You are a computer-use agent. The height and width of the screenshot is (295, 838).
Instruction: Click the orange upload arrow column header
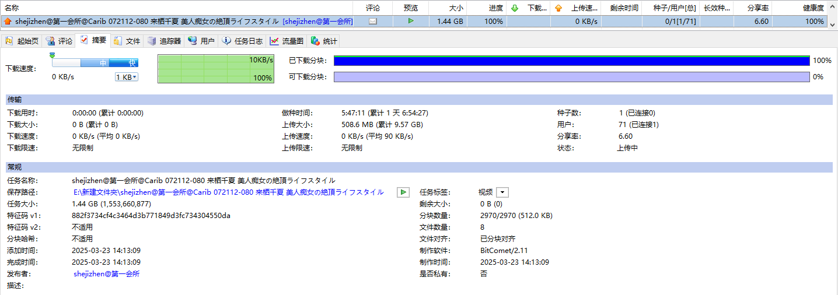[558, 8]
